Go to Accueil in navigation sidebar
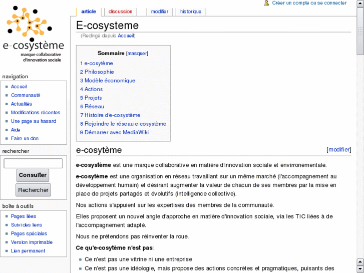The width and height of the screenshot is (364, 273). point(19,87)
